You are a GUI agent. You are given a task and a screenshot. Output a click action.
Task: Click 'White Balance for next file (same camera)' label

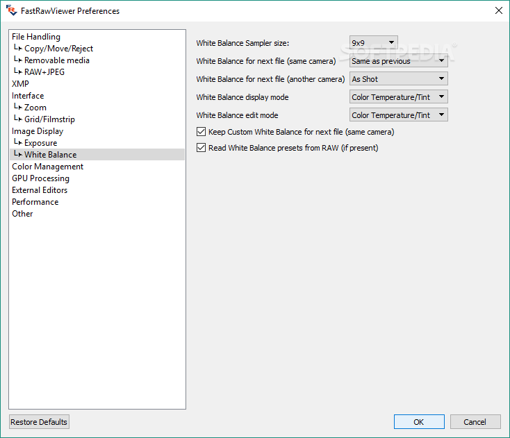[x=265, y=61]
